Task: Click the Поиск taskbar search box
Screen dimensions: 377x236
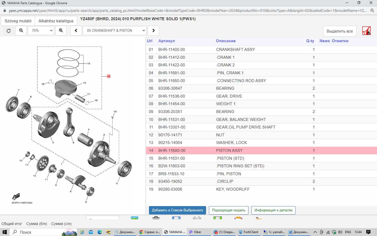Action: pos(43,232)
